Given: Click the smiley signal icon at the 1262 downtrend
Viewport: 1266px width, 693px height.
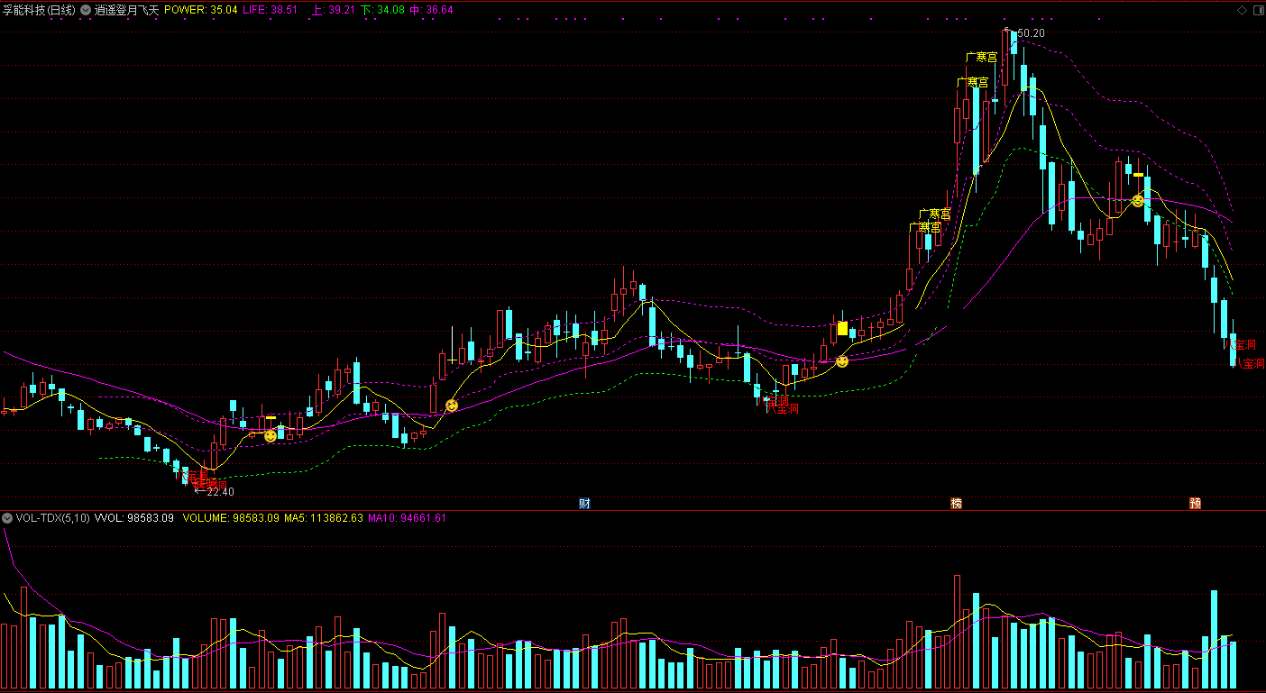Looking at the screenshot, I should point(1138,201).
